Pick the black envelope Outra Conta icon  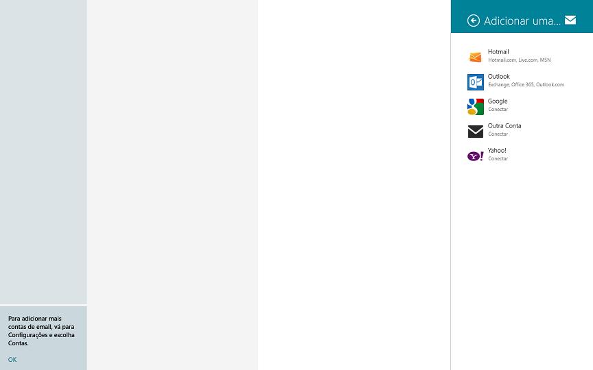pyautogui.click(x=476, y=132)
